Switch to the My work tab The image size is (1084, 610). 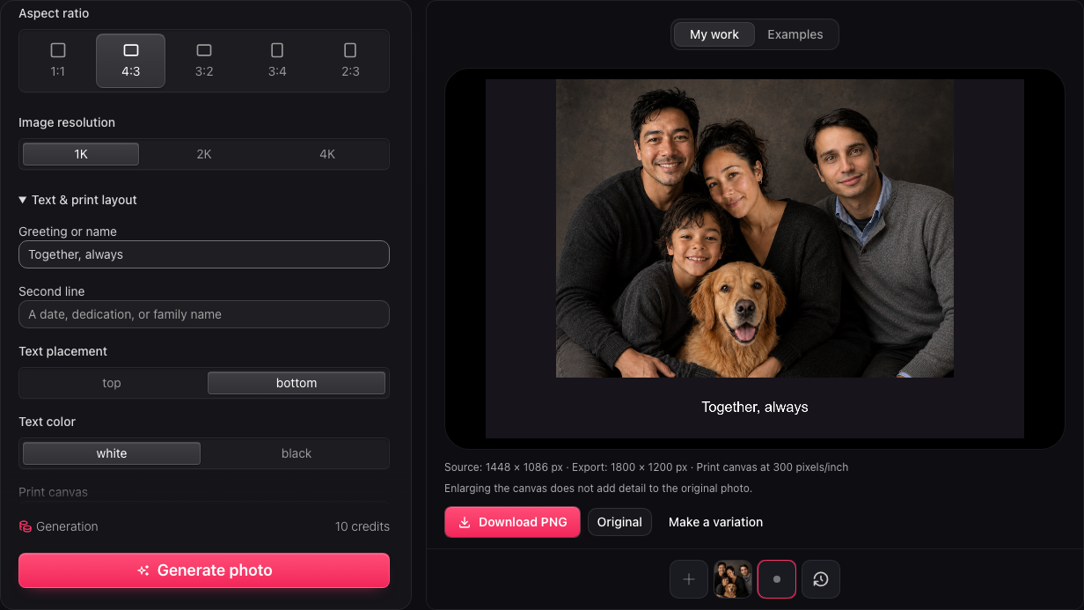pos(714,34)
